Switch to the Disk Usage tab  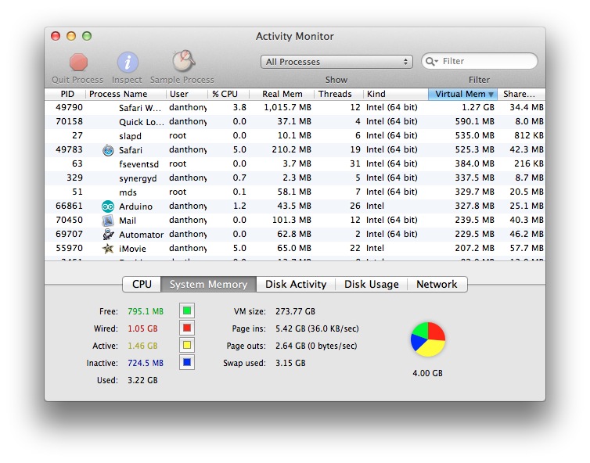coord(372,285)
